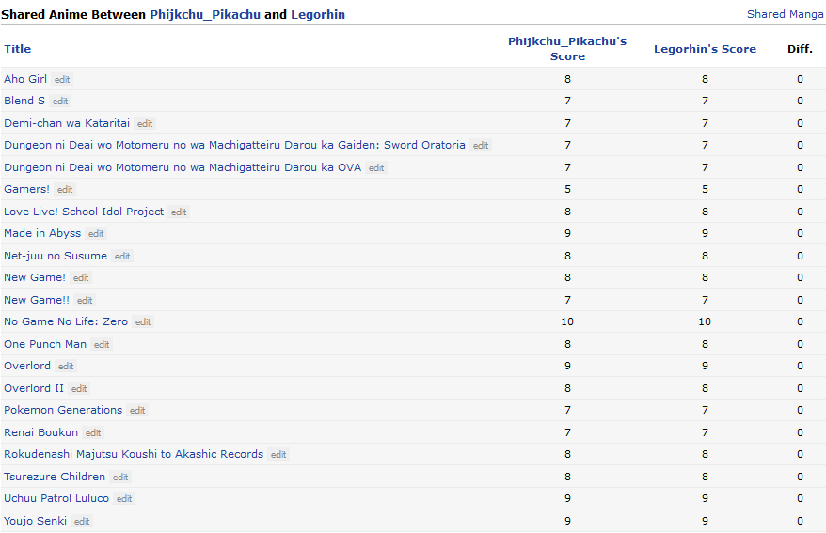The height and width of the screenshot is (533, 826).
Task: Click edit next to Love Live! School Idol Project
Action: pos(179,212)
